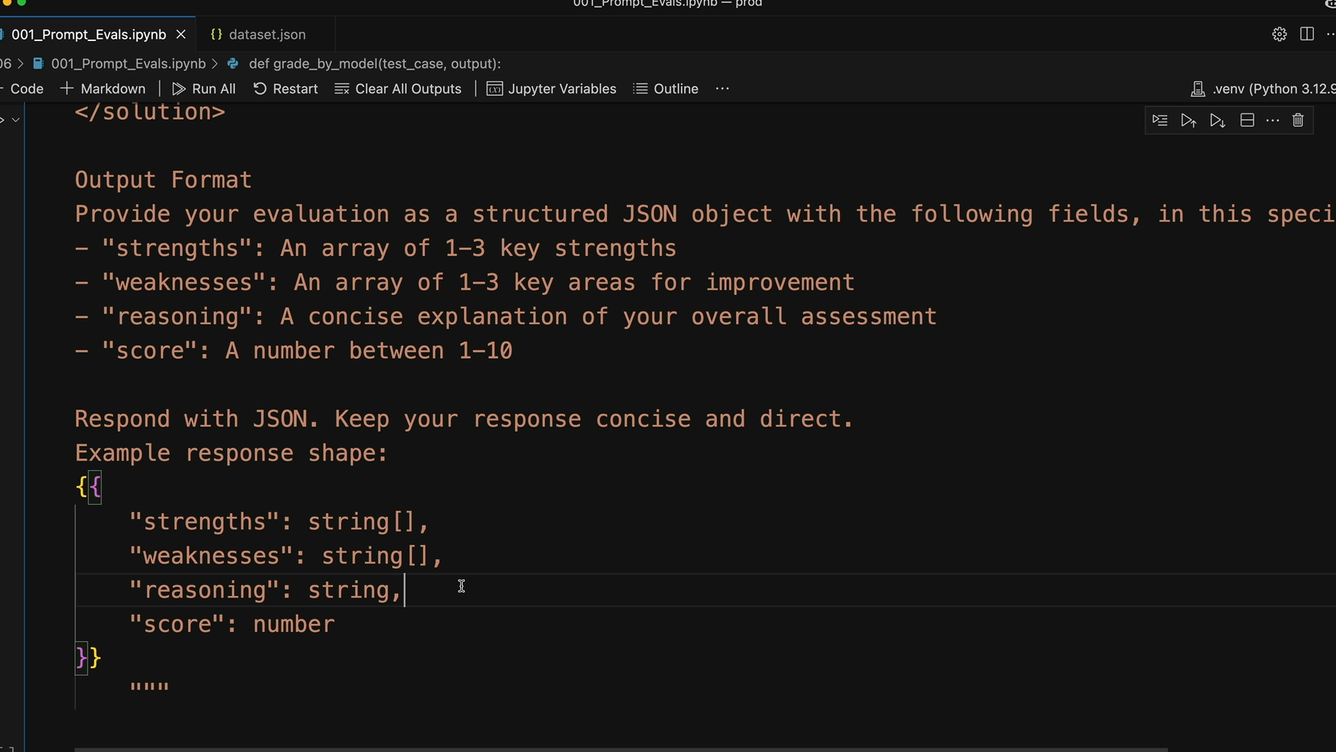Click the "strengths": string[], line
This screenshot has width=1336, height=752.
[x=279, y=522]
